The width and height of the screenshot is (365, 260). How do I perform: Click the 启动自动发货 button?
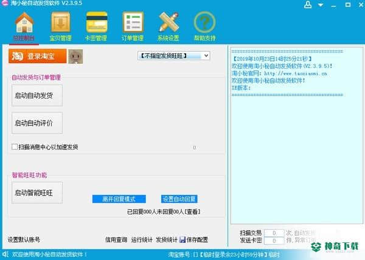[37, 95]
